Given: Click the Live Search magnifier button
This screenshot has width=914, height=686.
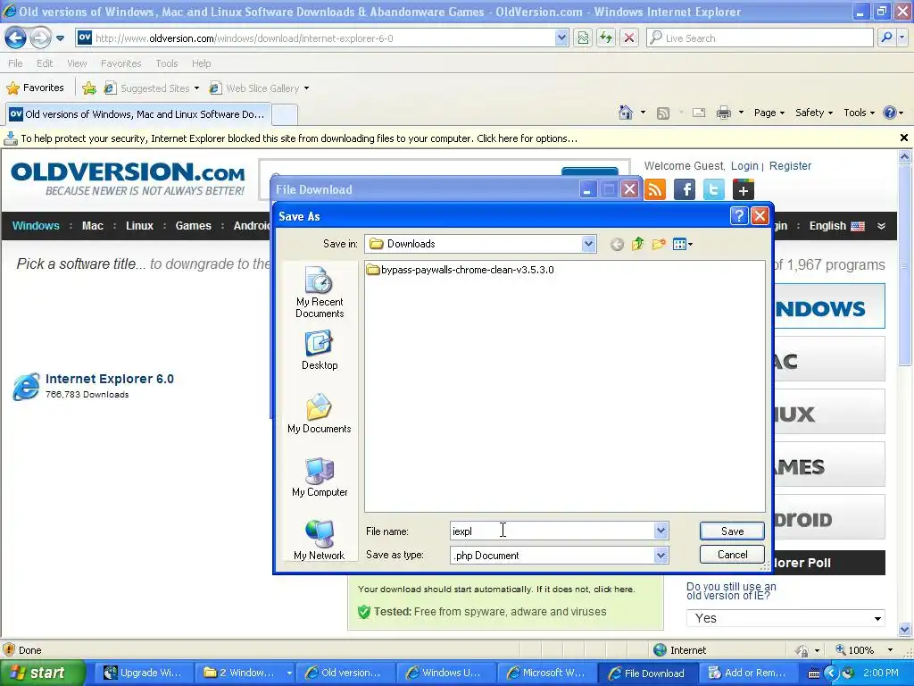Looking at the screenshot, I should (886, 38).
